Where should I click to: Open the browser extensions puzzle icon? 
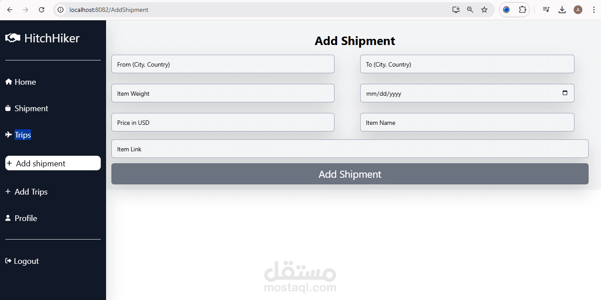click(x=522, y=10)
